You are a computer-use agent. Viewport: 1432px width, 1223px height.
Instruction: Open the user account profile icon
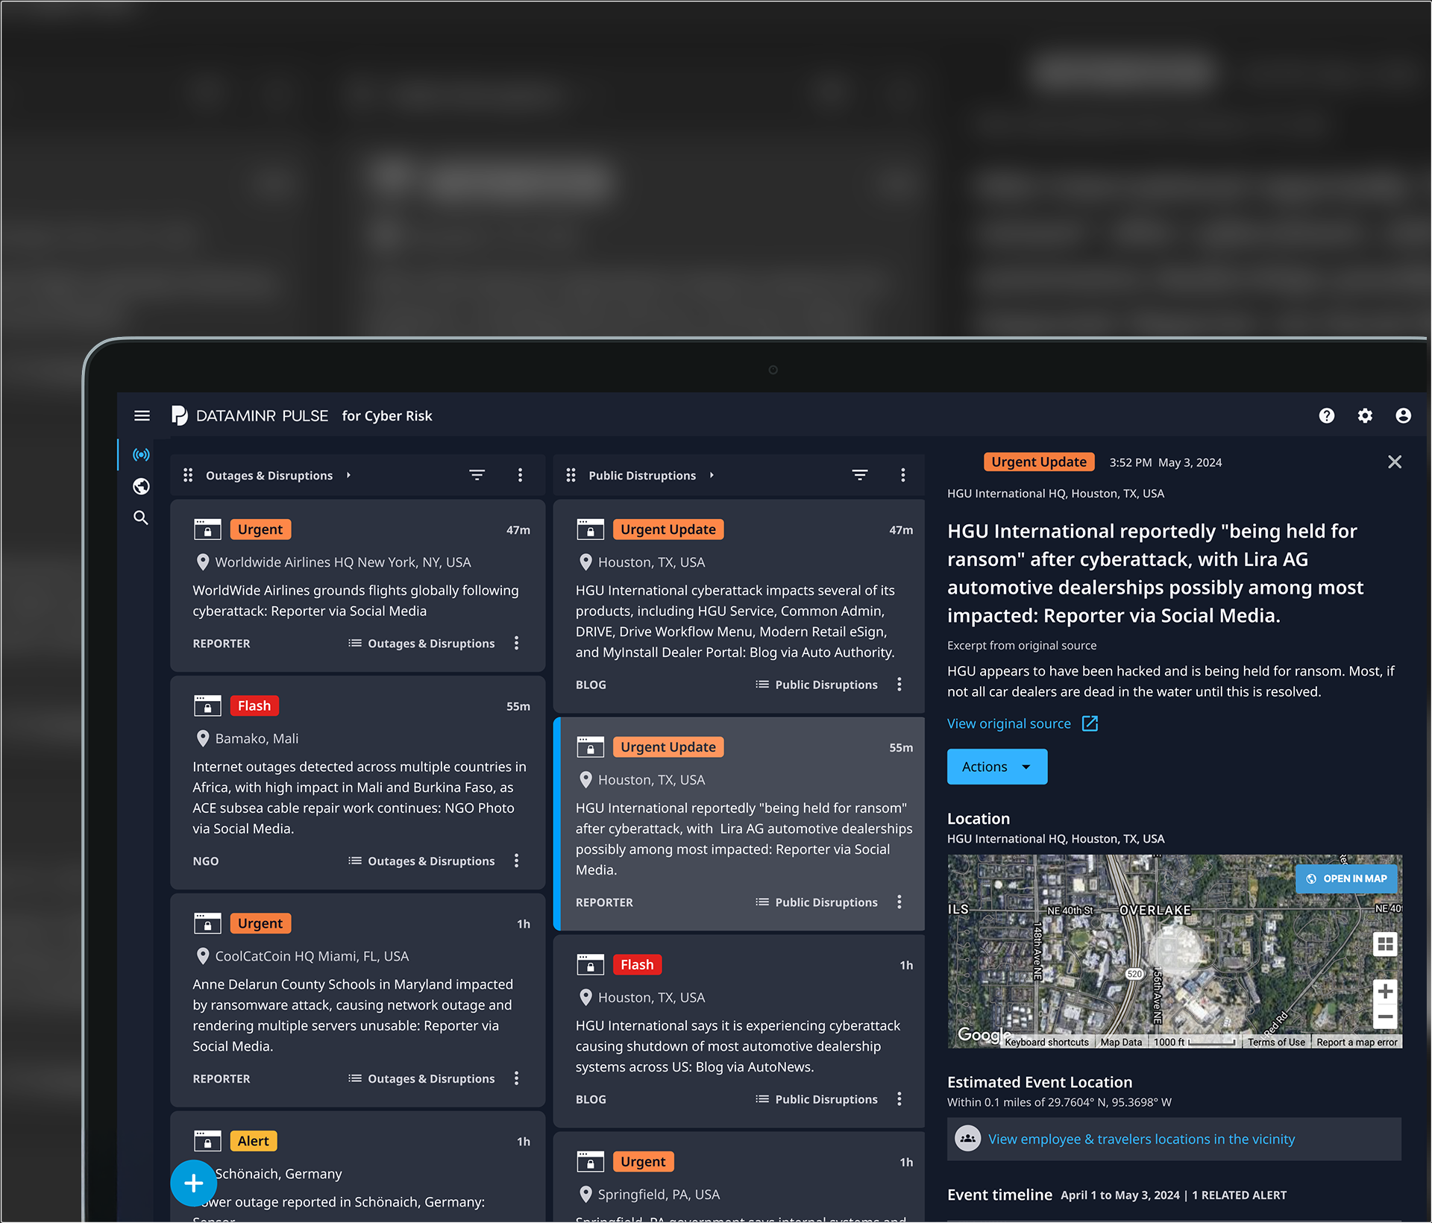point(1402,415)
